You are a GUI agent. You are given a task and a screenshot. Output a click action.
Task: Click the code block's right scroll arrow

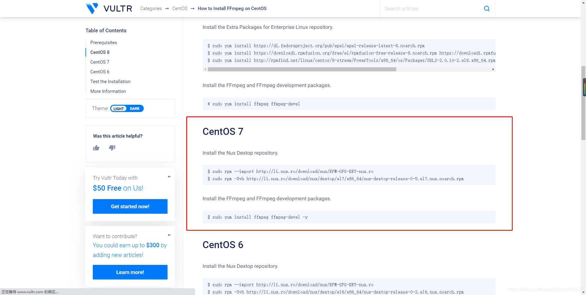coord(493,69)
